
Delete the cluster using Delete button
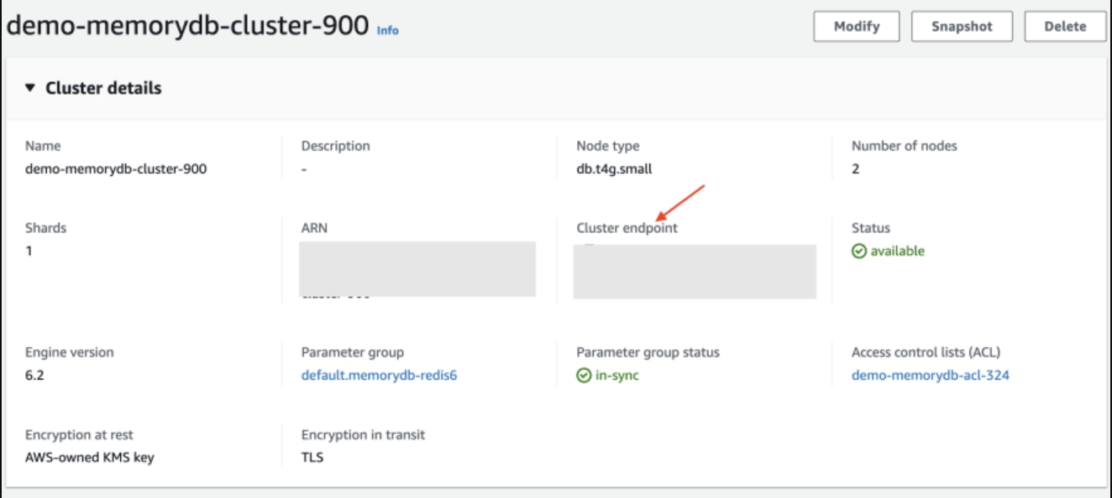[x=1065, y=26]
